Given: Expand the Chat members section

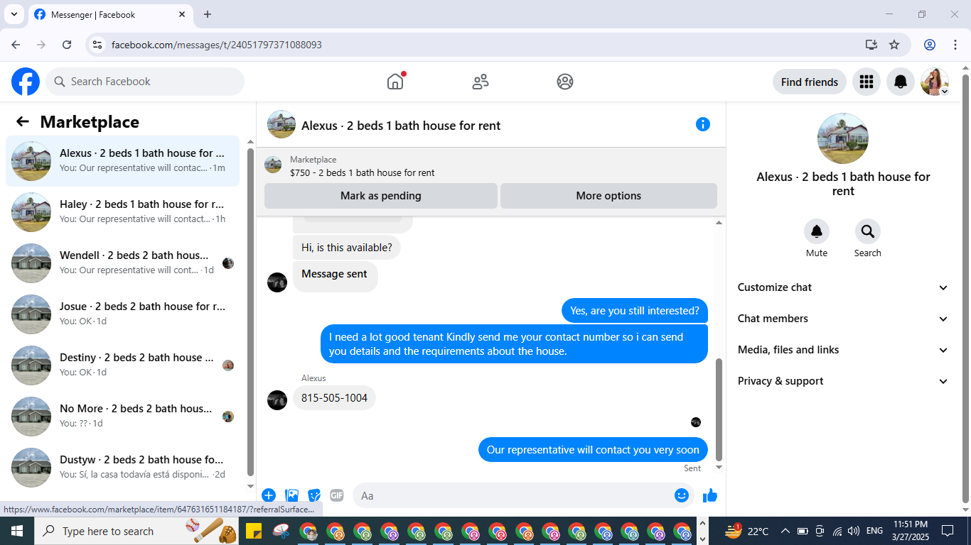Looking at the screenshot, I should click(843, 319).
